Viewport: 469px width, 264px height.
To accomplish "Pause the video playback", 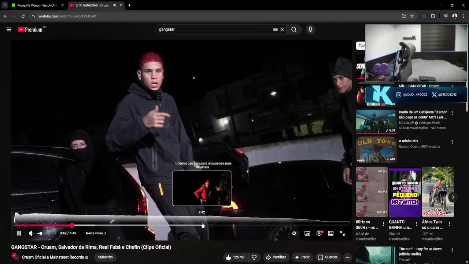I will 19,233.
